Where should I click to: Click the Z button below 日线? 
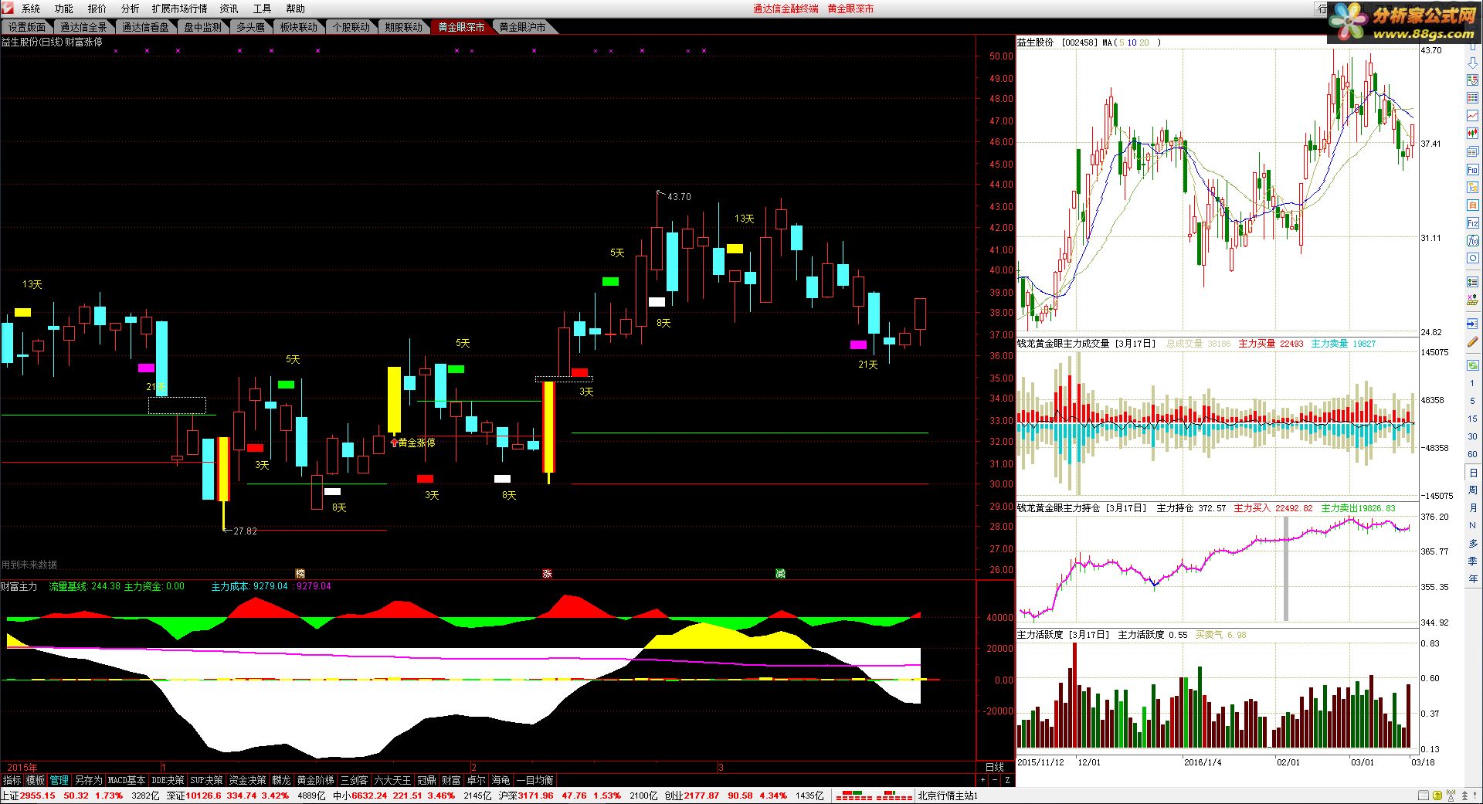1007,781
